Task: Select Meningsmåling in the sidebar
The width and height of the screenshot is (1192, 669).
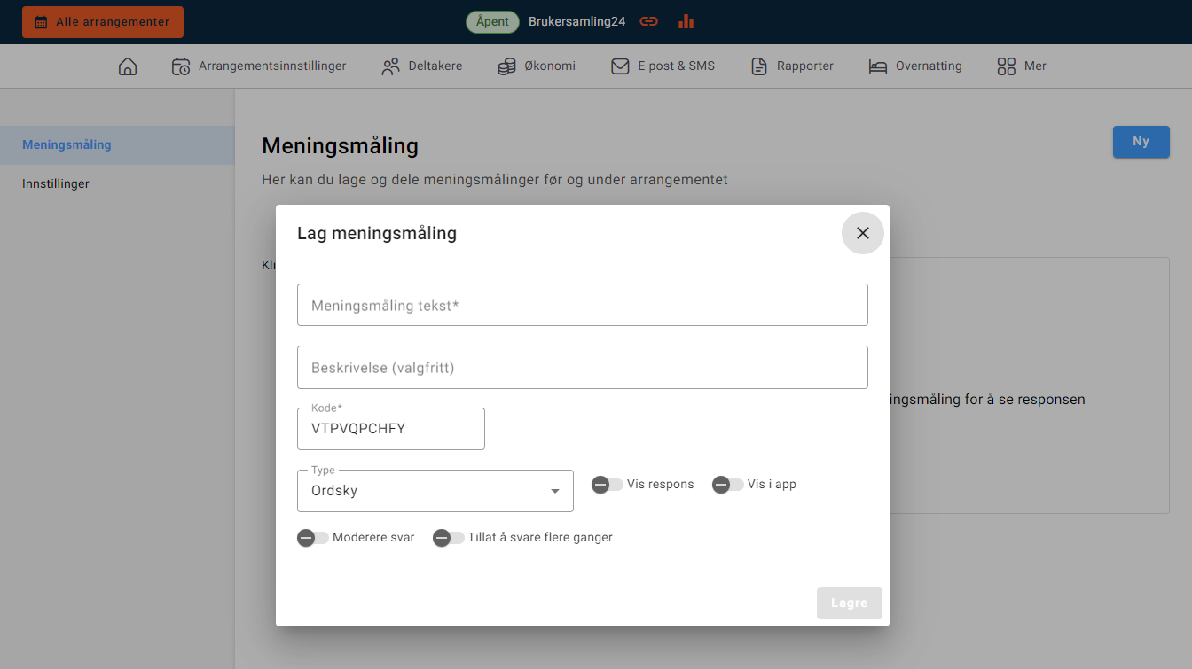Action: 117,145
